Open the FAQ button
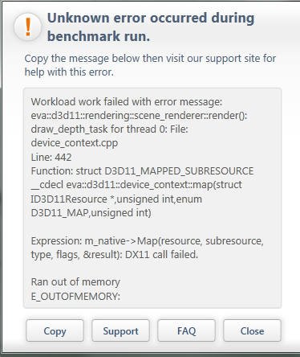Image resolution: width=300 pixels, height=357 pixels. point(186,330)
